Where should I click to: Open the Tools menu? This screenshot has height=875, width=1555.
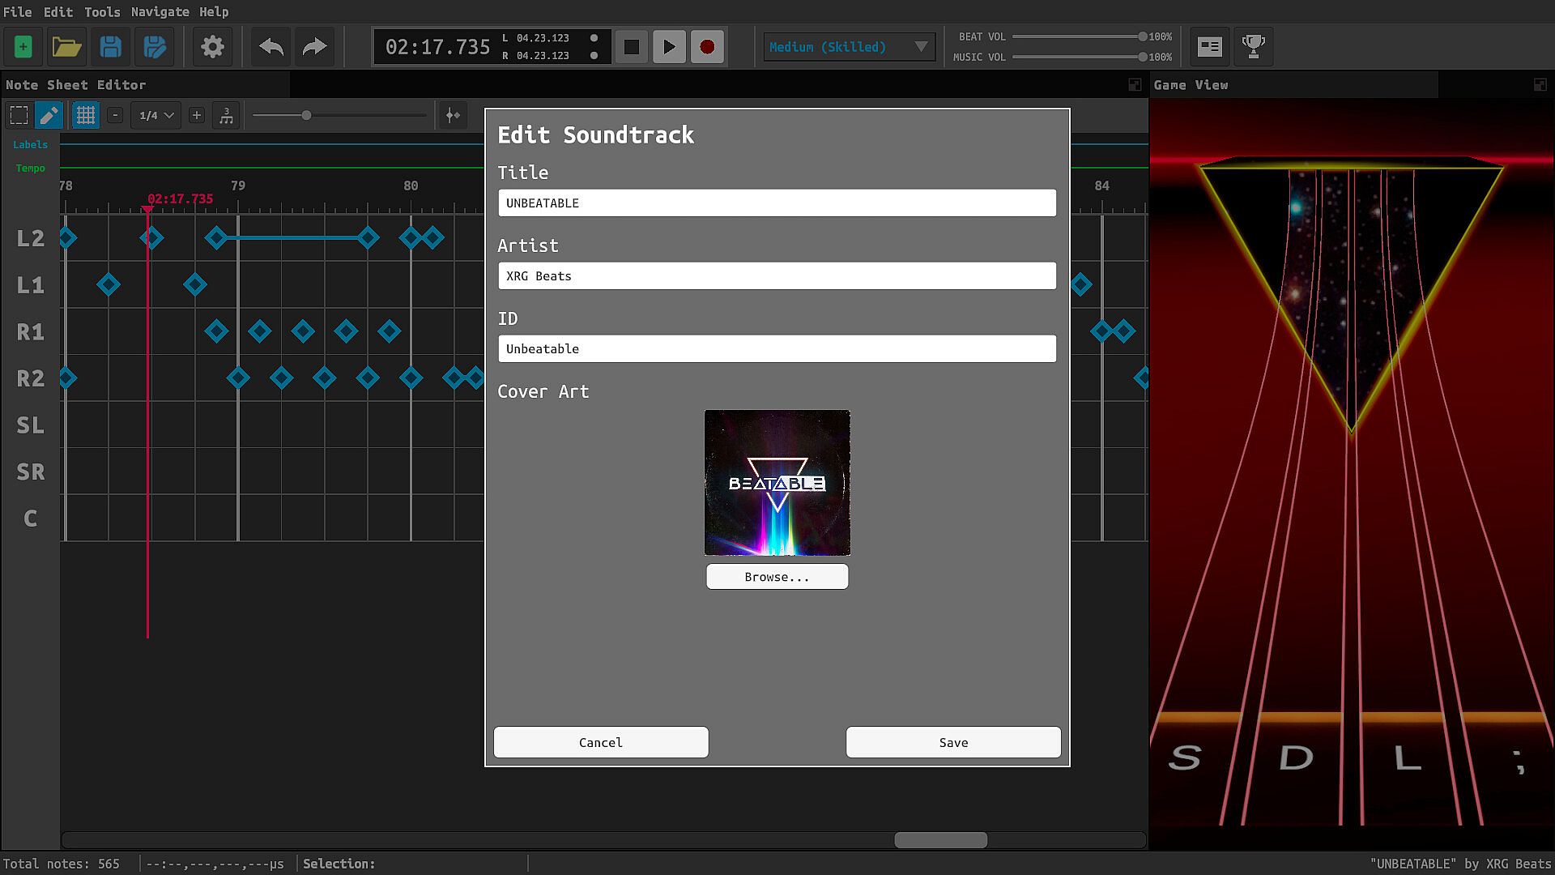pyautogui.click(x=102, y=12)
